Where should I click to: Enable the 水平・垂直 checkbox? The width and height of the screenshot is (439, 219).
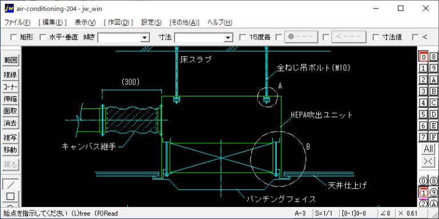42,37
